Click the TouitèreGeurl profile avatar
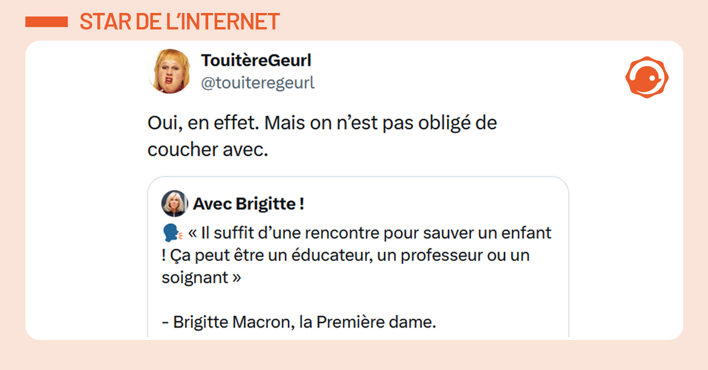Image resolution: width=708 pixels, height=370 pixels. [x=168, y=71]
